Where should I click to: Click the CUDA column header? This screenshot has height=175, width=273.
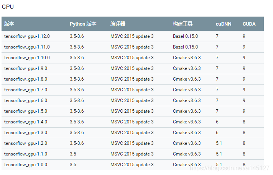click(249, 24)
